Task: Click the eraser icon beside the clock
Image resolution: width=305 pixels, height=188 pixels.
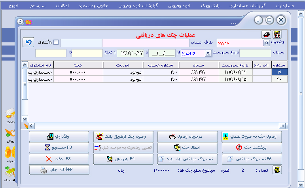Action: tap(267, 35)
